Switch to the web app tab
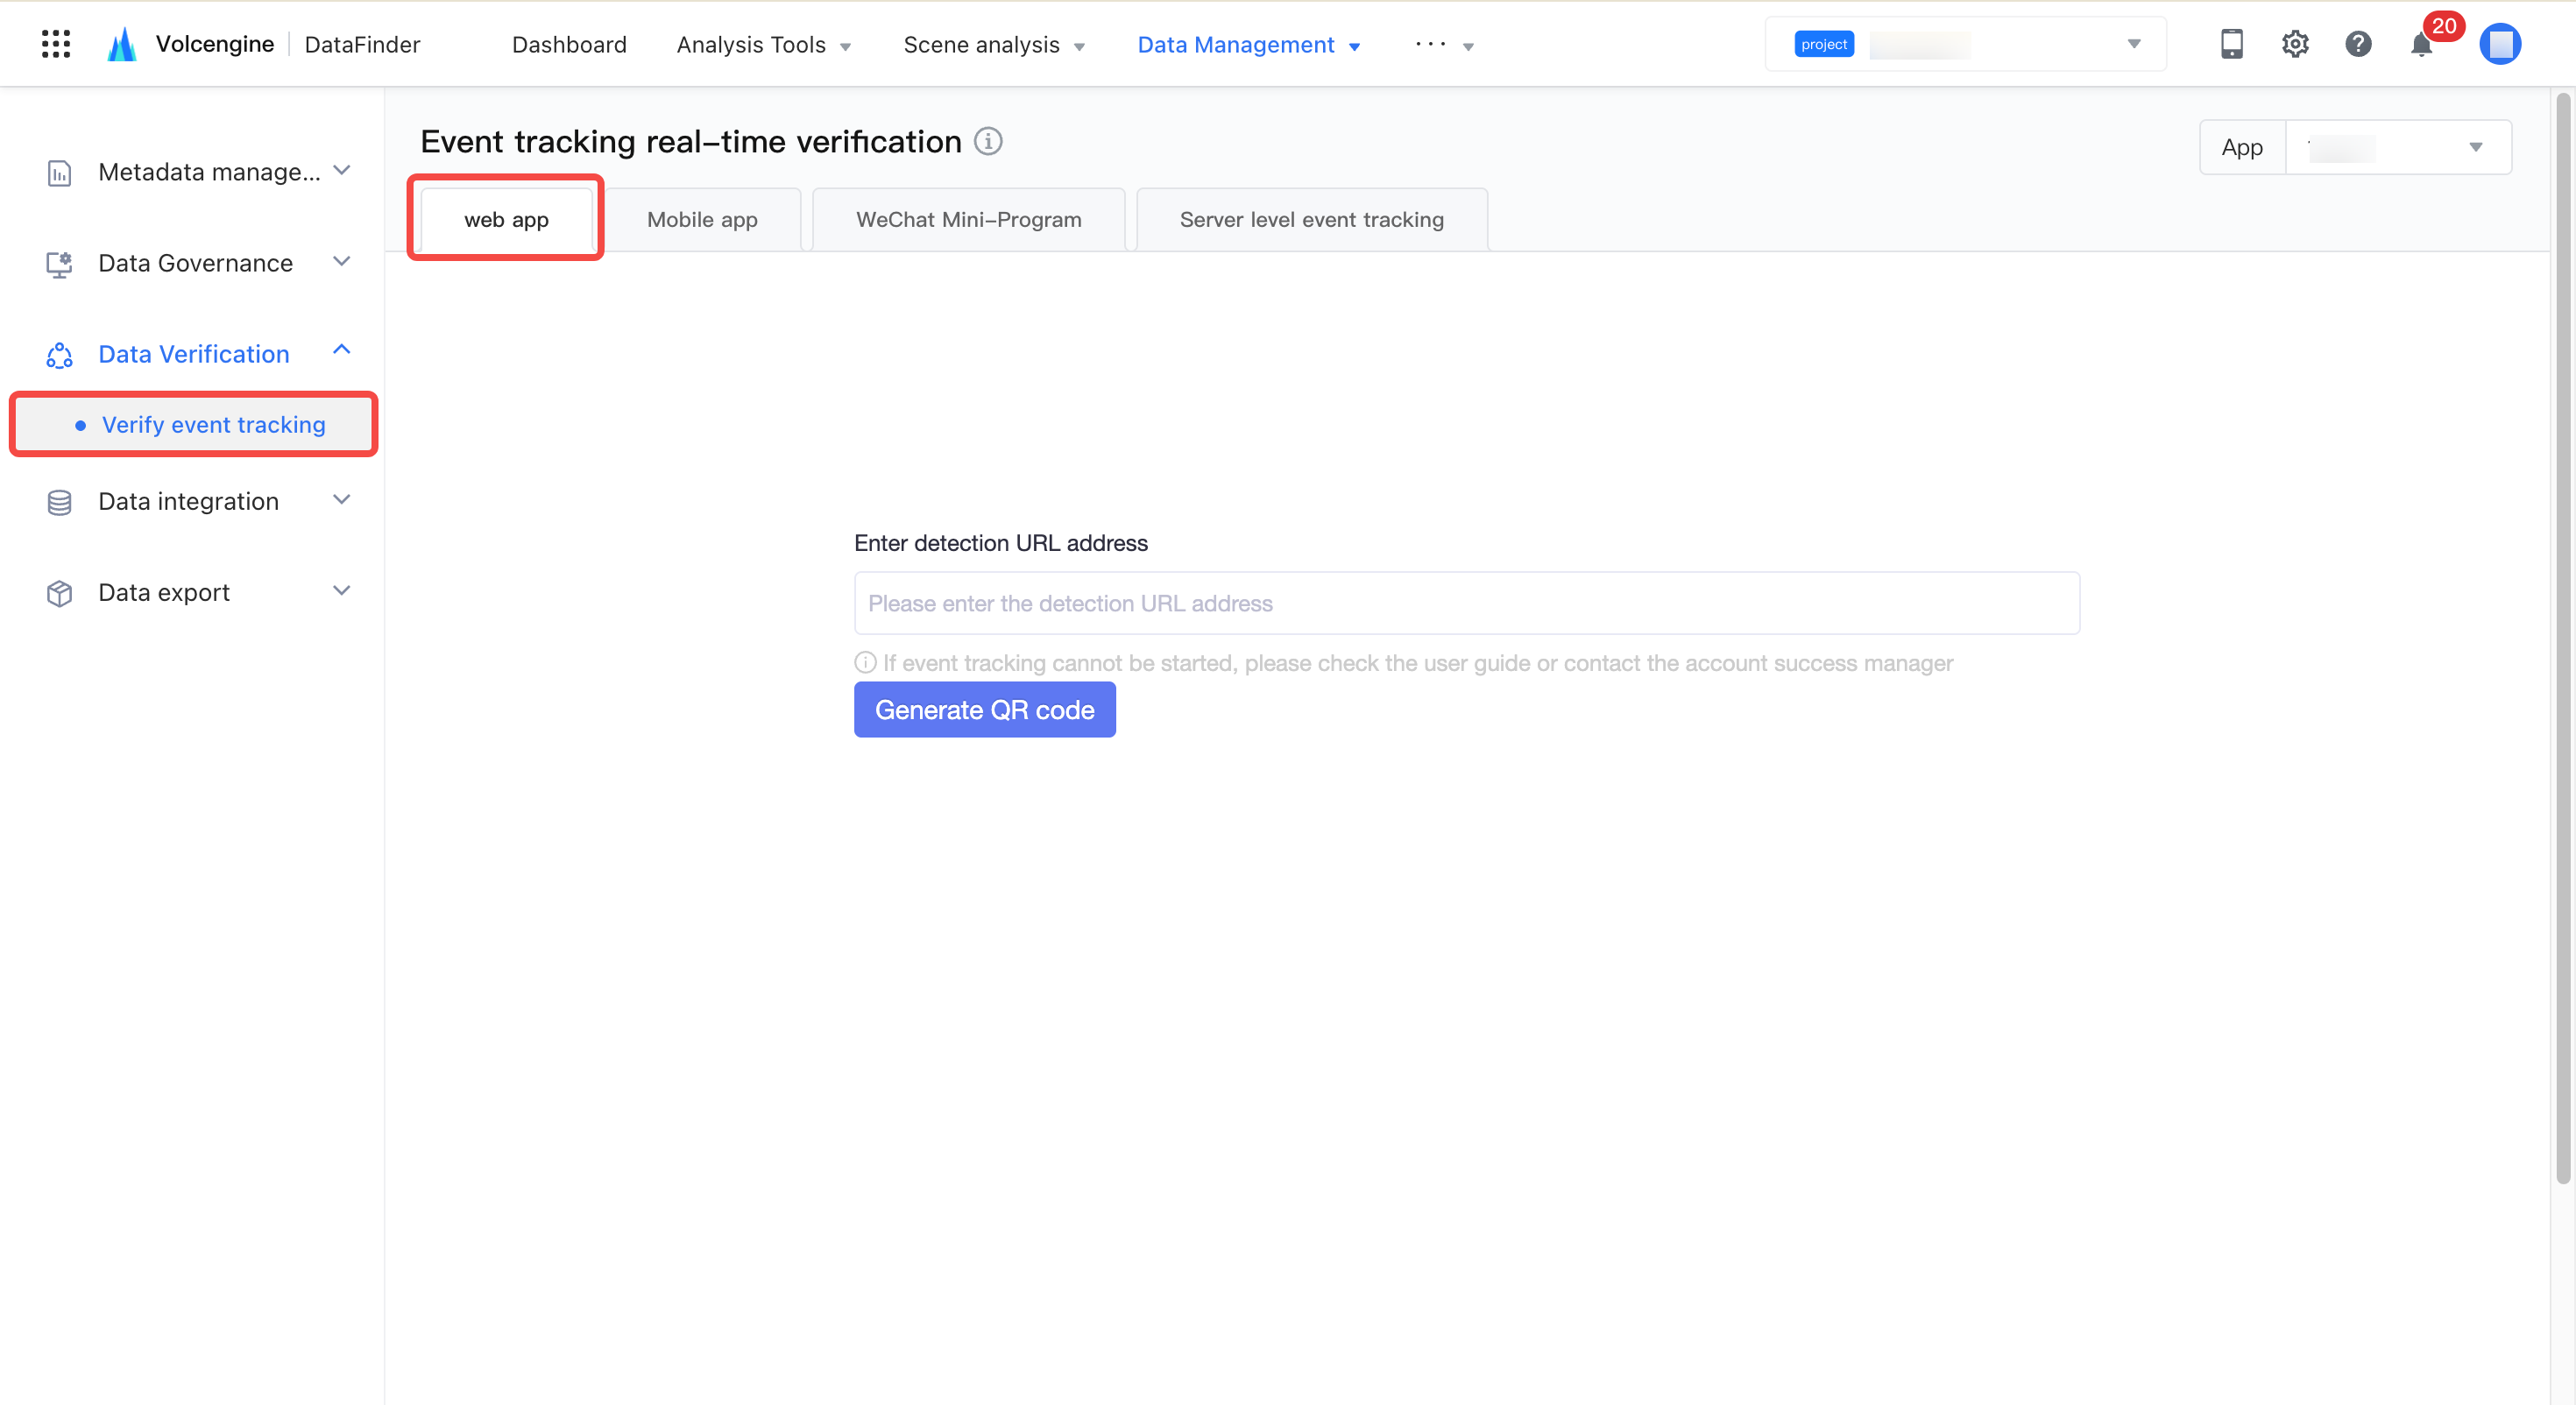 pyautogui.click(x=506, y=219)
